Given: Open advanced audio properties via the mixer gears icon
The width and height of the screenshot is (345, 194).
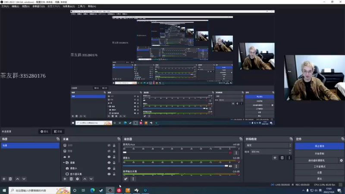Looking at the screenshot, I should point(125,179).
